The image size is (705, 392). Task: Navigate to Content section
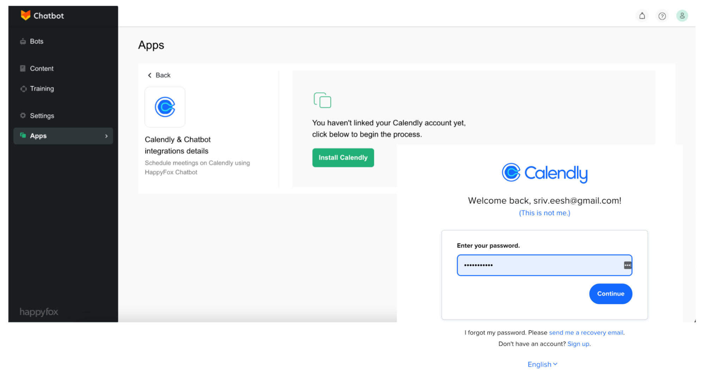(42, 68)
